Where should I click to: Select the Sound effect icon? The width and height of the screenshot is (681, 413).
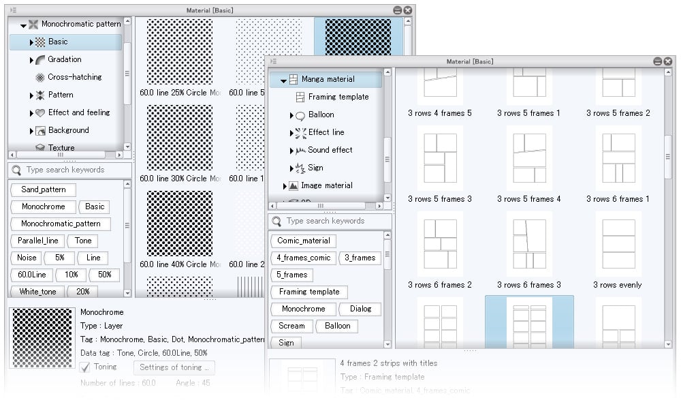pyautogui.click(x=300, y=151)
